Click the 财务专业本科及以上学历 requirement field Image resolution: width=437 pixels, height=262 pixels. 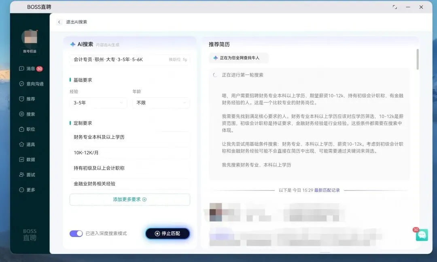[130, 137]
